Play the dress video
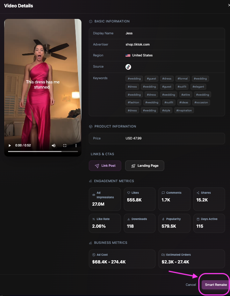The height and width of the screenshot is (296, 230). (x=10, y=145)
